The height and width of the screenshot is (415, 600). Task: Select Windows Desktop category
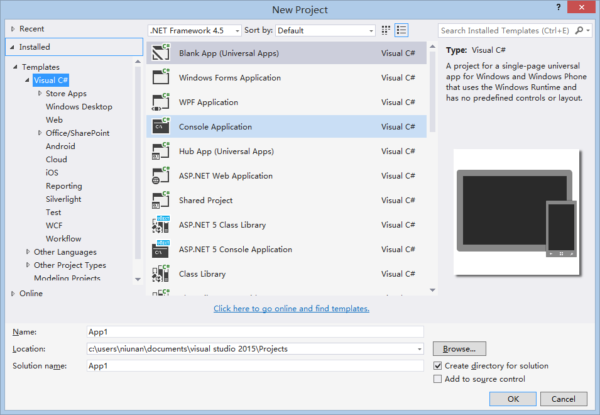point(79,107)
